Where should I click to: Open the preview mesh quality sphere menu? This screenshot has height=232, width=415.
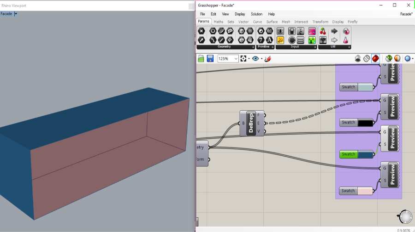(408, 58)
